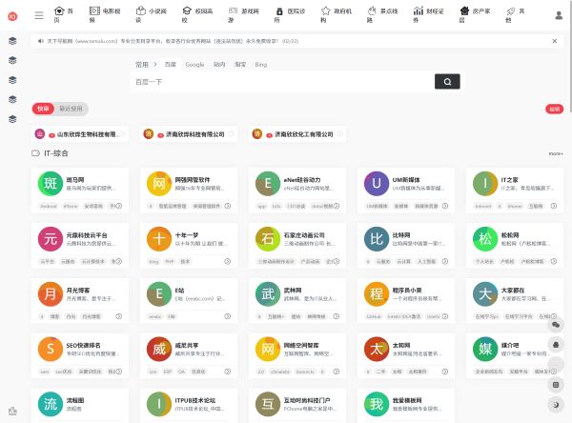The image size is (572, 423).
Task: Open the 太和网 red icon
Action: point(377,349)
